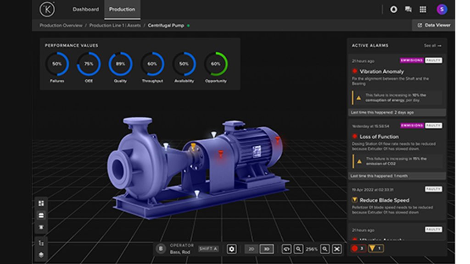Open the settings gear in the bottom toolbar
The image size is (470, 264).
coord(232,249)
